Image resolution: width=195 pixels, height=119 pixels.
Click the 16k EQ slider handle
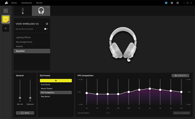[181, 92]
